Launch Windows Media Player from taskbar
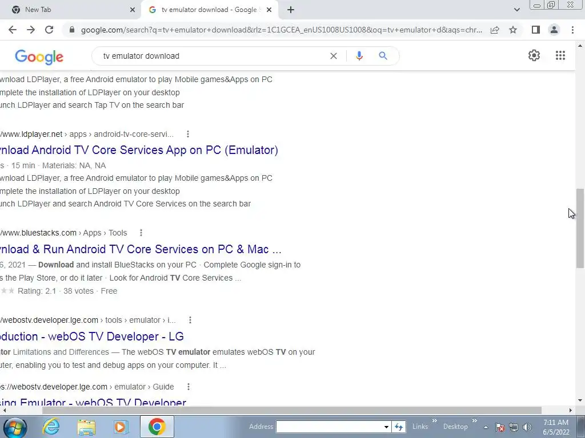This screenshot has height=438, width=585. [121, 427]
